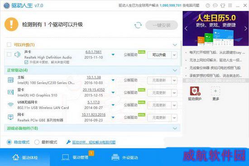
Task: Collapse the 正常驱动(4) section
Action: (x=175, y=70)
